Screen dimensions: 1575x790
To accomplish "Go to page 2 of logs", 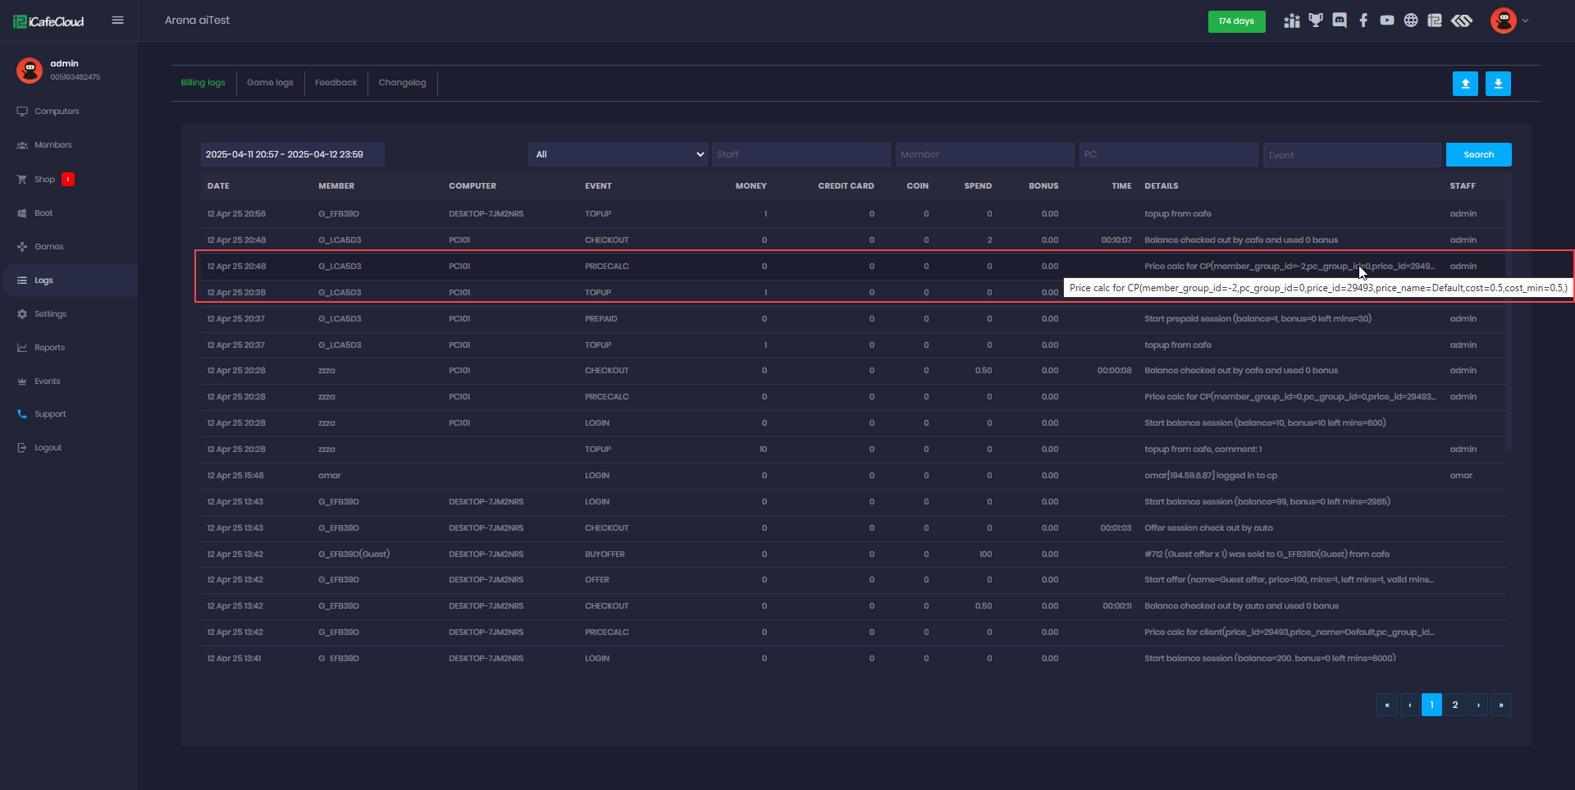I will 1454,705.
